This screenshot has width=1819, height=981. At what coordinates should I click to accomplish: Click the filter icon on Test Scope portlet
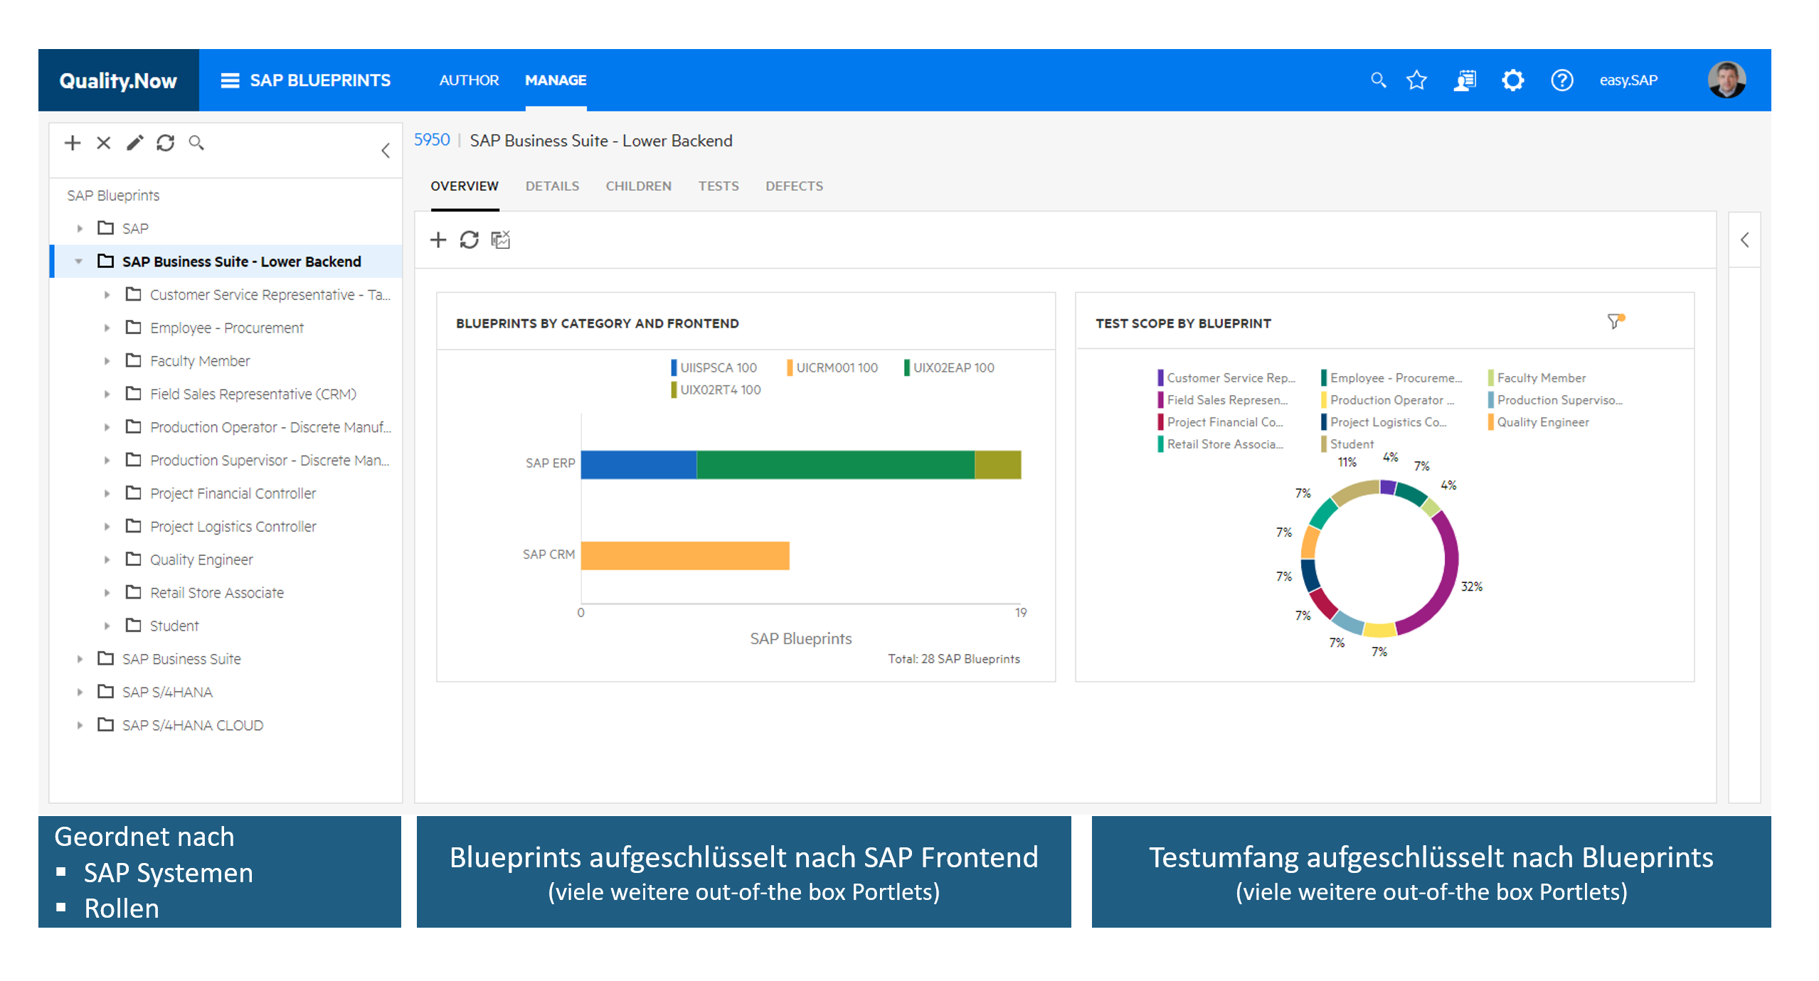1615,321
